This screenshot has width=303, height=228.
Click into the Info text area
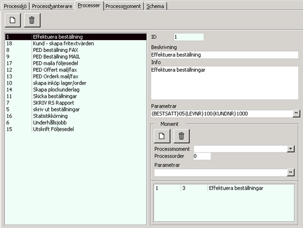coord(225,83)
